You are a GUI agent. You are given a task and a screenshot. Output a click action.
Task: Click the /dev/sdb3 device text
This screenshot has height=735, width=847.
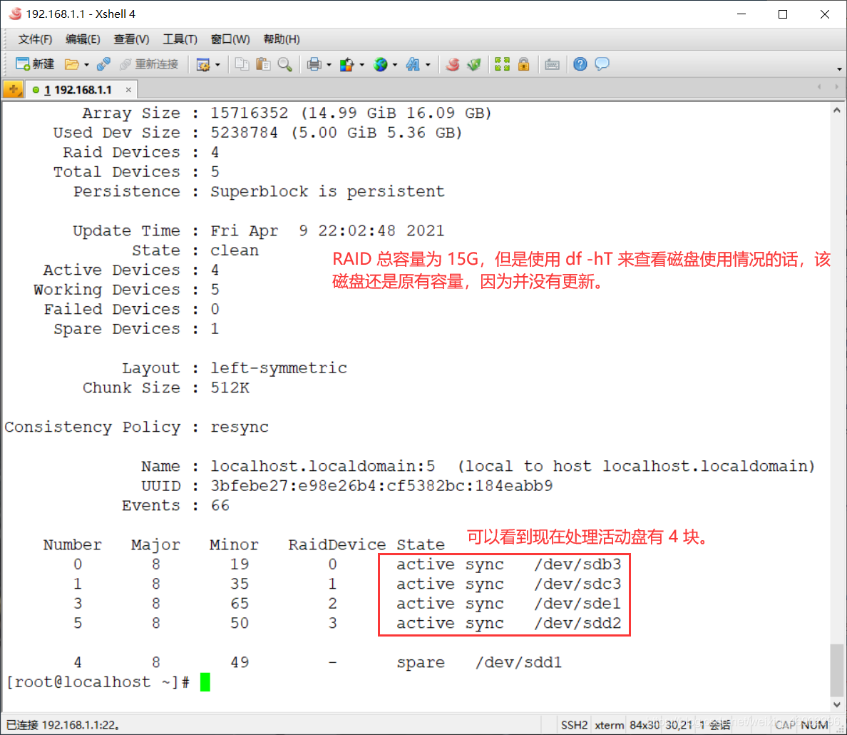(x=577, y=564)
